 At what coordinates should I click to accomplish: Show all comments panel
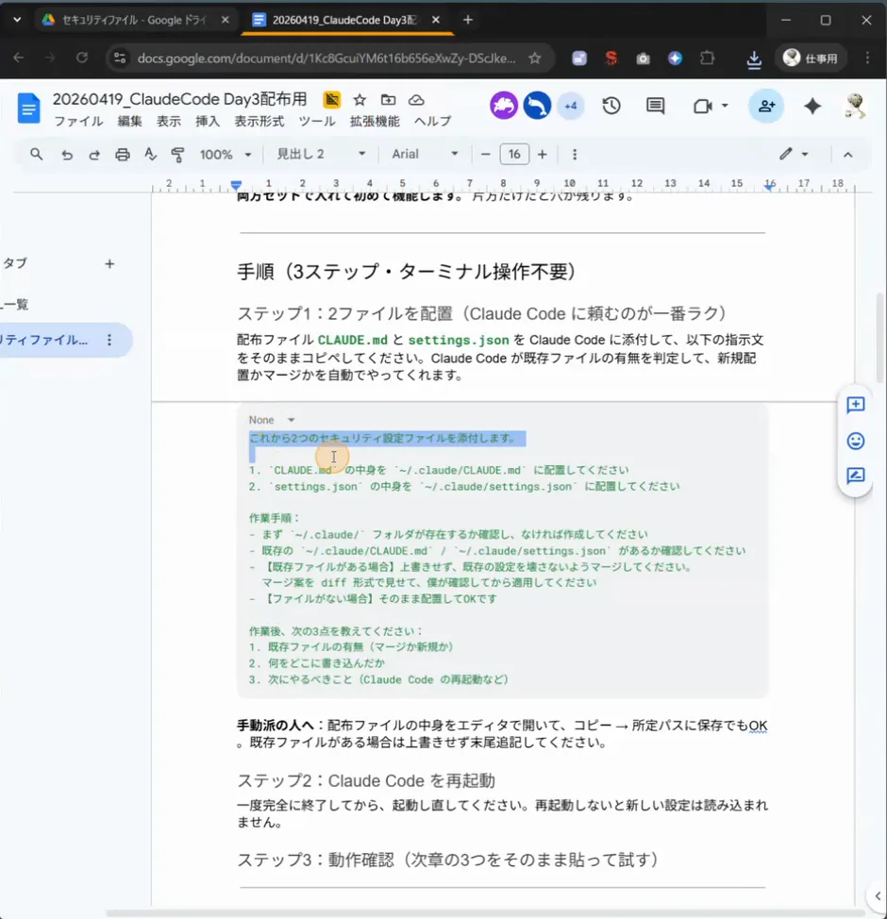(655, 106)
